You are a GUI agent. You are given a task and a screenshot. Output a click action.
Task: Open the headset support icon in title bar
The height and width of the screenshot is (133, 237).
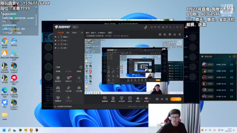(151, 27)
